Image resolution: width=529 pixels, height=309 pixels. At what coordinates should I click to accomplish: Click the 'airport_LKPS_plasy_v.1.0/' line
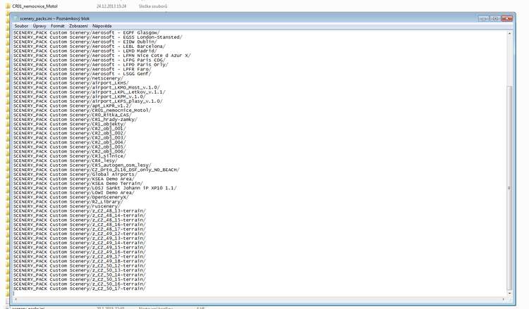pos(87,101)
